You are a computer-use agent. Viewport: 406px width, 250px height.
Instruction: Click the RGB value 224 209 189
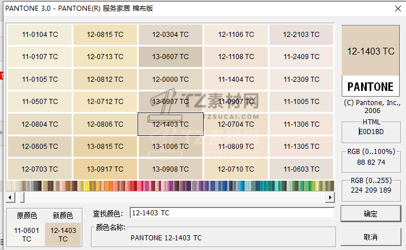[x=371, y=190]
